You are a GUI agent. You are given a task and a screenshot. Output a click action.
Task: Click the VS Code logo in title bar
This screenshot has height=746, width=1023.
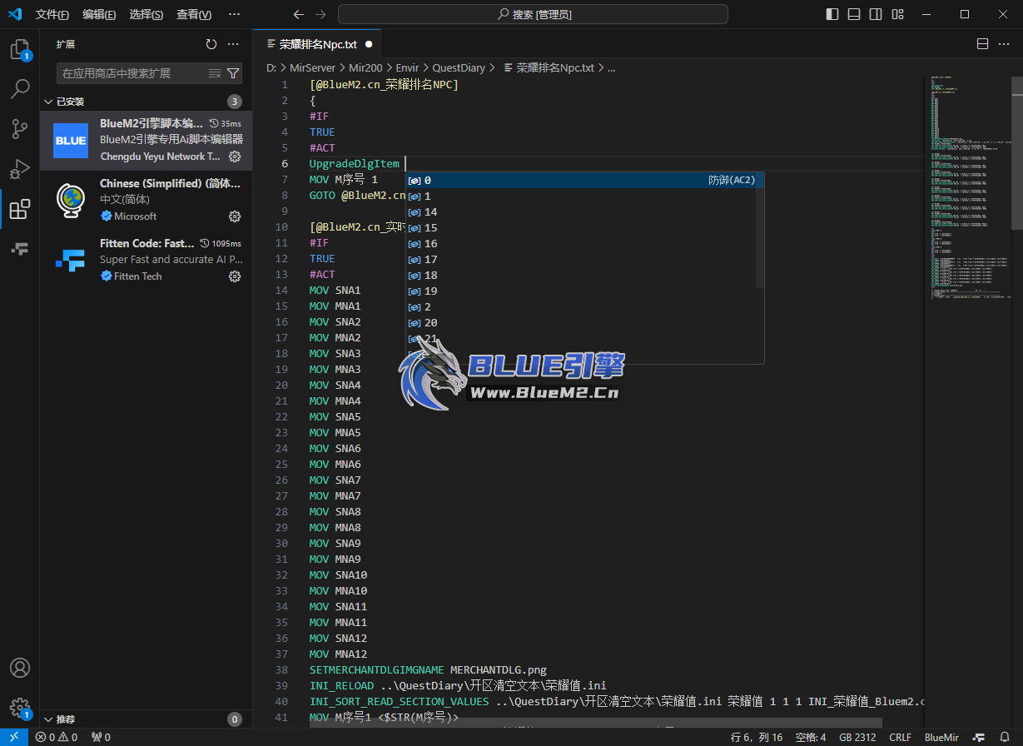pyautogui.click(x=14, y=14)
